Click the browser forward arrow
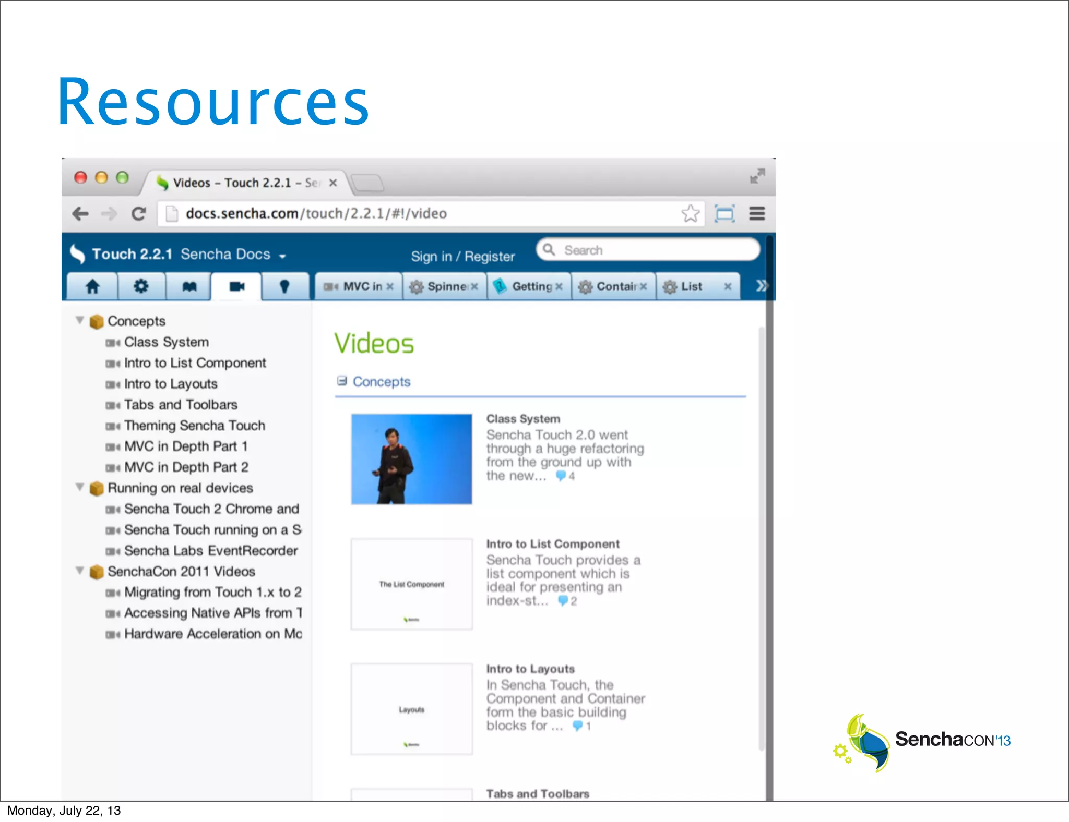This screenshot has height=822, width=1069. pyautogui.click(x=109, y=214)
